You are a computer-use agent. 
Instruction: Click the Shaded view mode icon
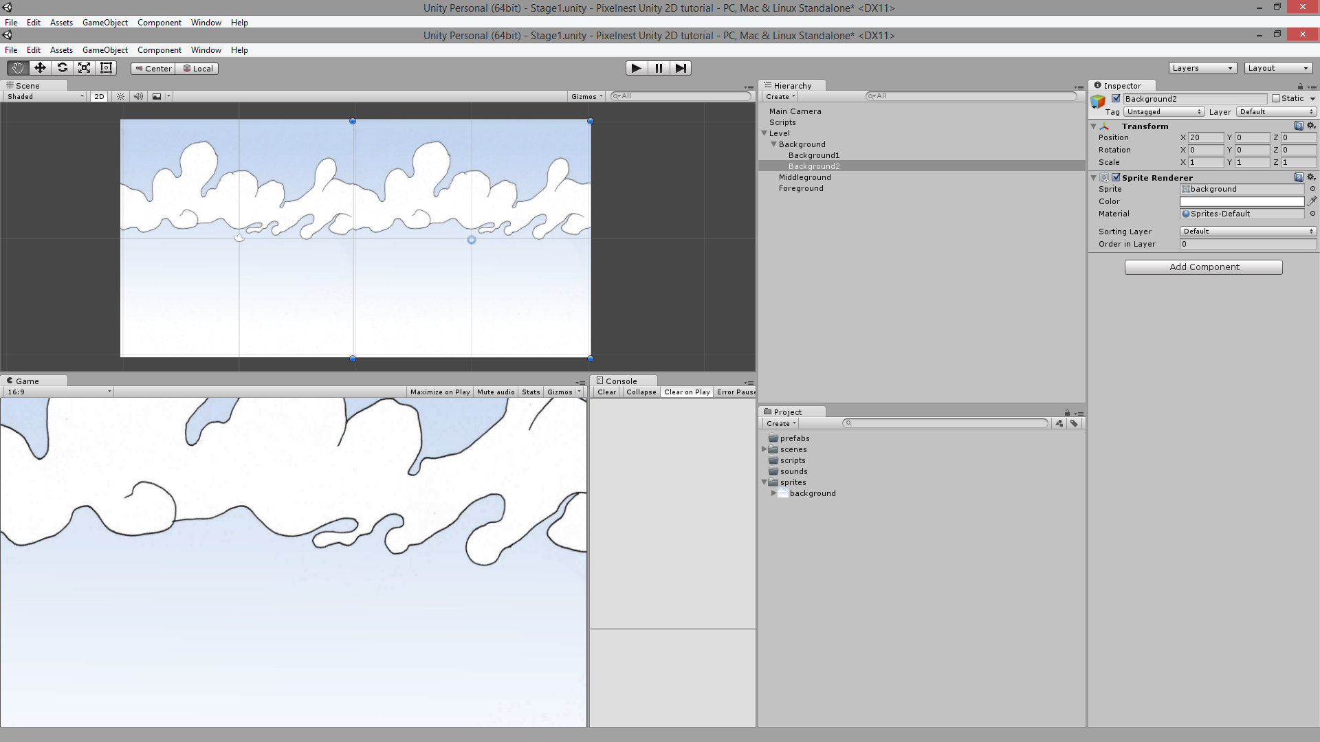point(43,96)
